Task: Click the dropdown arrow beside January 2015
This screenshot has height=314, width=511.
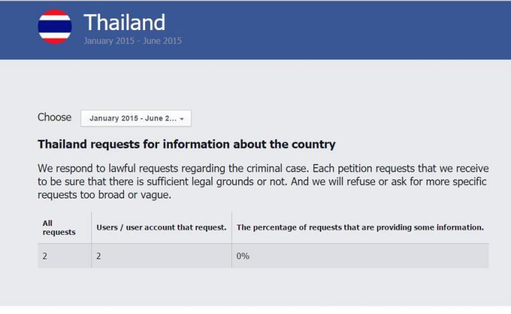Action: [182, 119]
